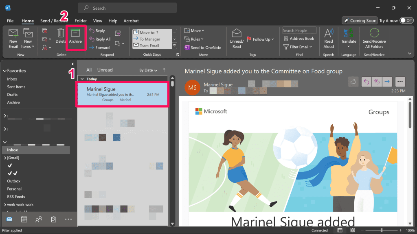417x234 pixels.
Task: Show only Unread messages
Action: click(x=105, y=70)
